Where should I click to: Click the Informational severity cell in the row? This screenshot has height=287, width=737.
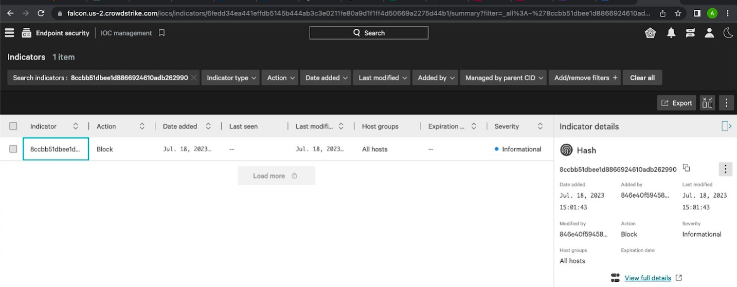(518, 149)
